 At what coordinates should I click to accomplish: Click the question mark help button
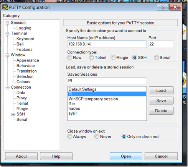pos(163,7)
